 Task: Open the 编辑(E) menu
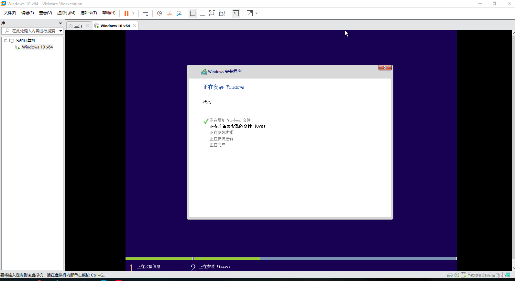coord(27,13)
